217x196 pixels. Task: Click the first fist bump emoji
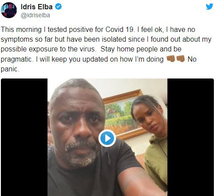(171, 59)
